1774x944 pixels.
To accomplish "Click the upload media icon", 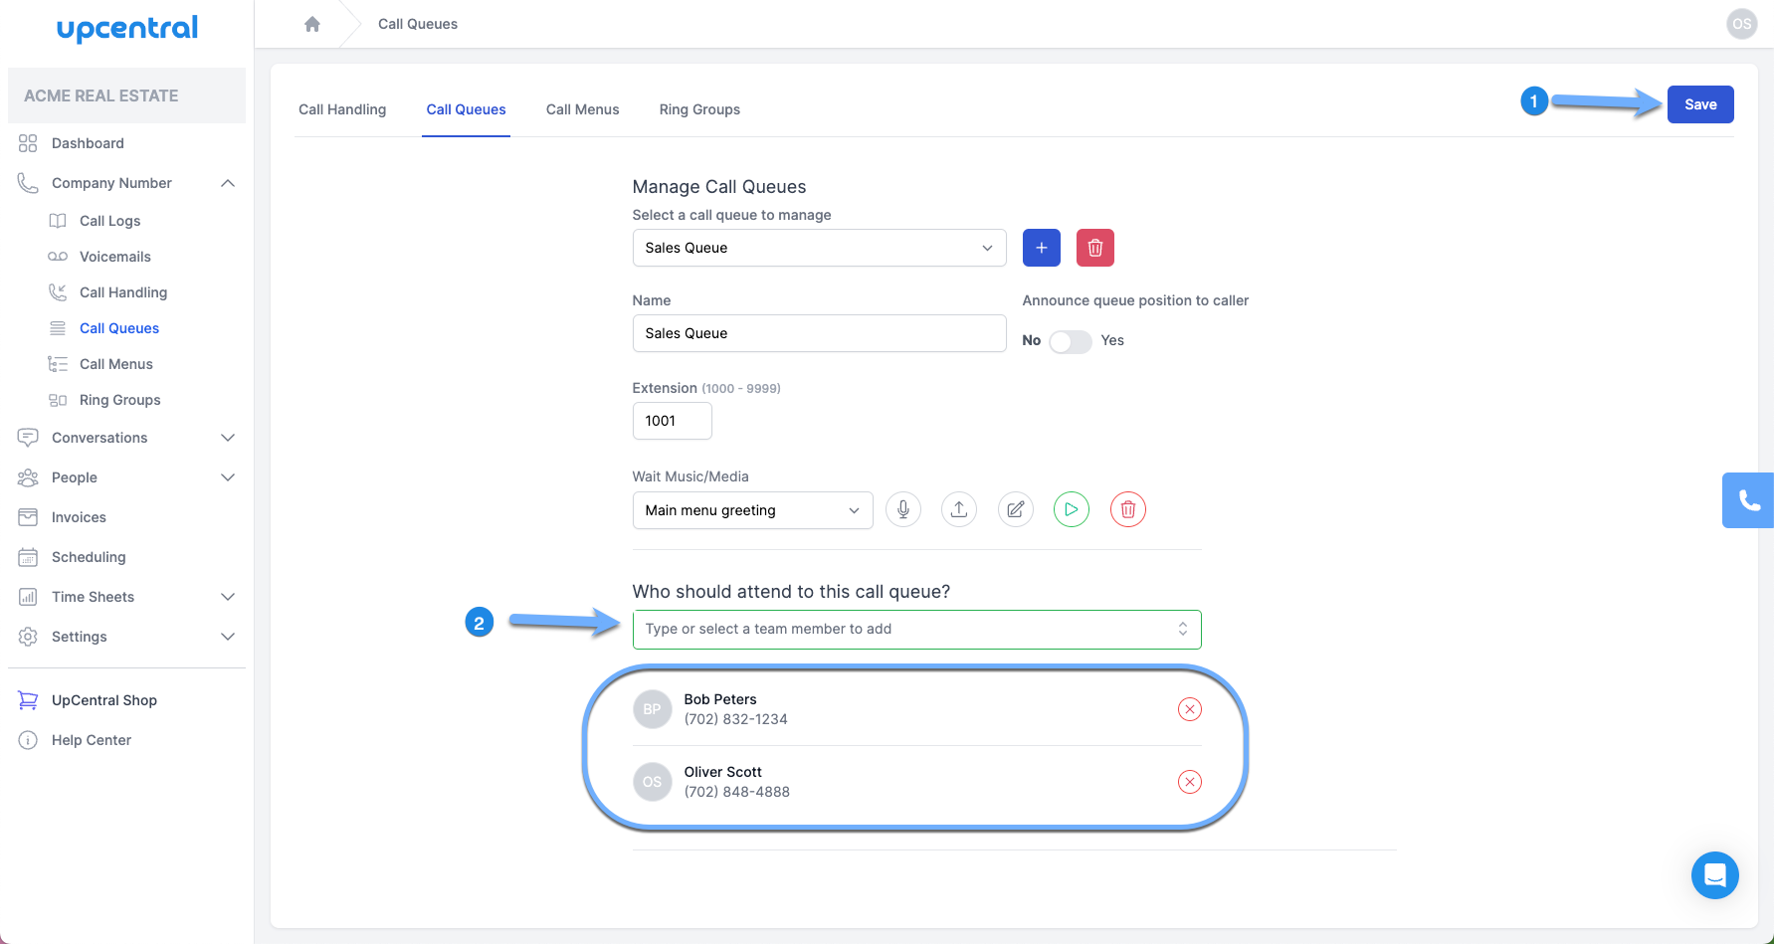I will 959,509.
